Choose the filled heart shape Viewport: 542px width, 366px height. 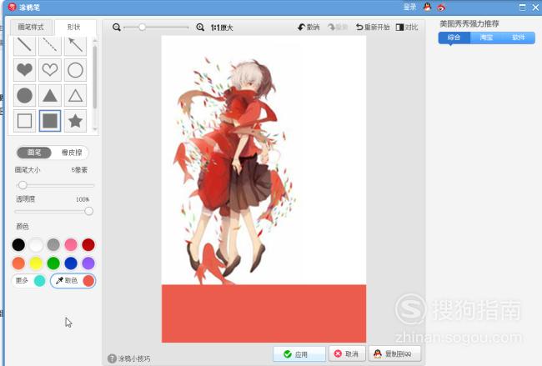(24, 70)
